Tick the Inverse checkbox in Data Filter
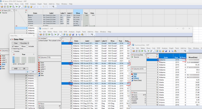 [x=12, y=51]
